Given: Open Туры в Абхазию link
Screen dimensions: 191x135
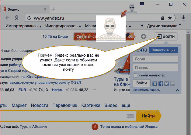Looking at the screenshot, I should tap(33, 127).
